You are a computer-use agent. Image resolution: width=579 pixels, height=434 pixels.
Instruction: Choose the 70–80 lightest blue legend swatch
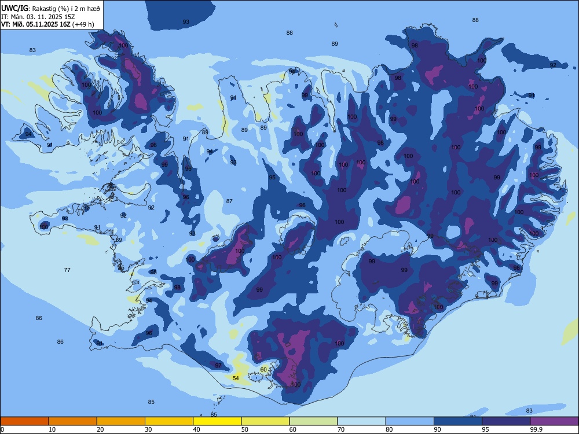361,421
